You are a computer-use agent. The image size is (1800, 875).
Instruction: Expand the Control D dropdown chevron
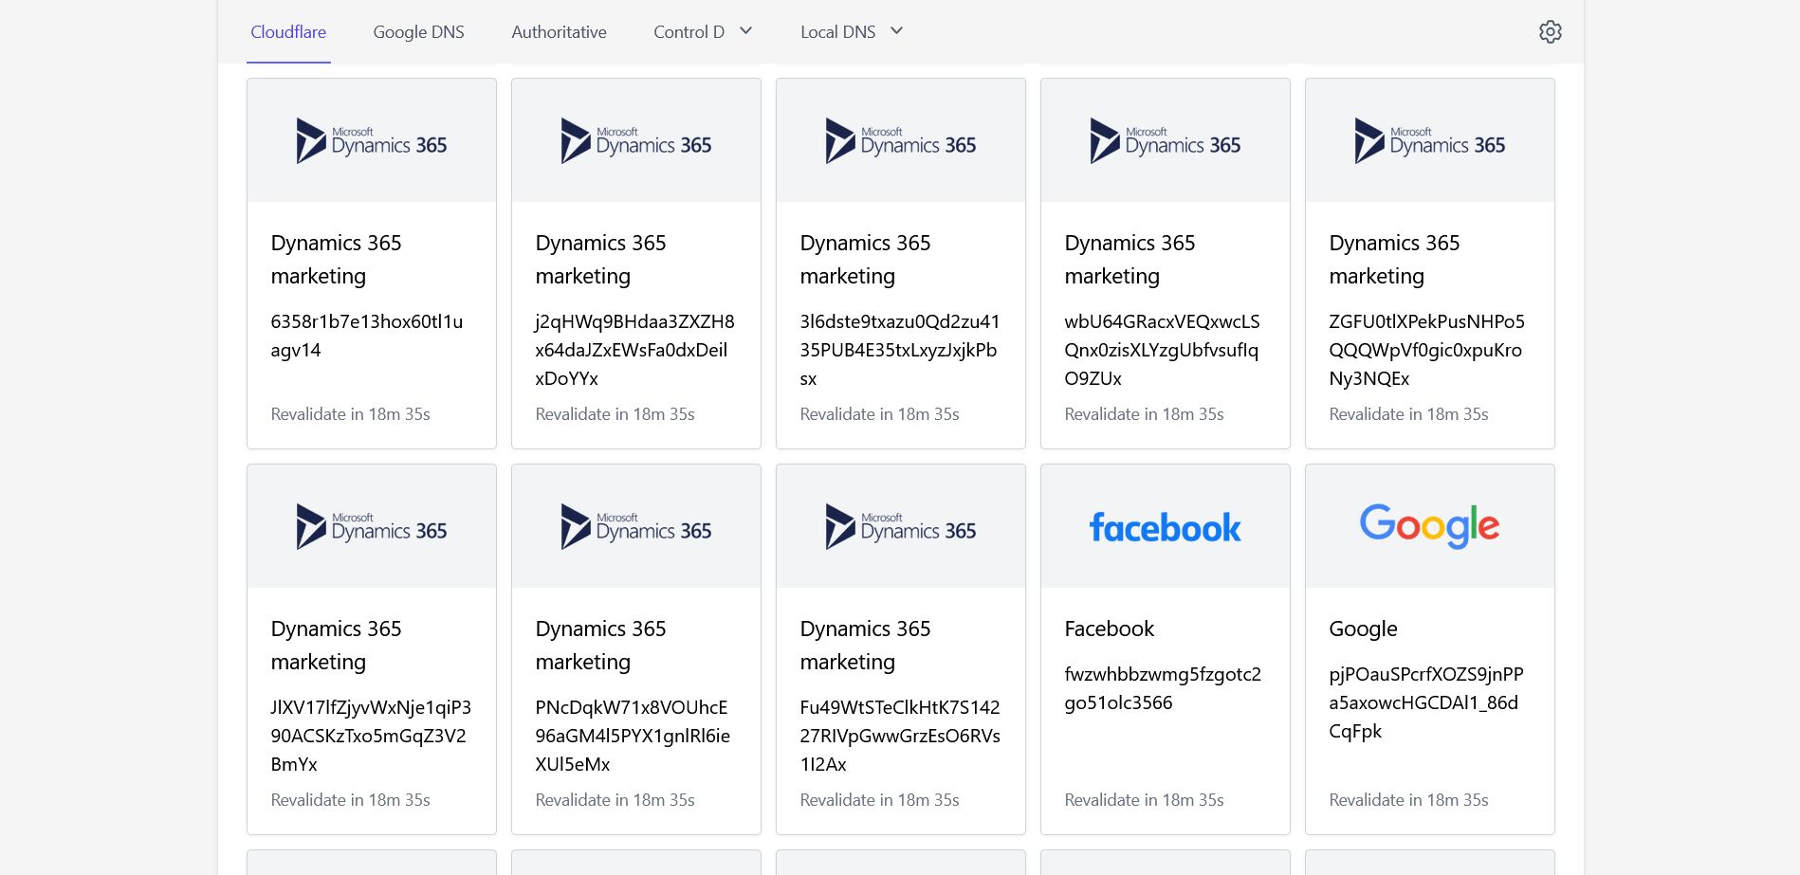pos(745,30)
